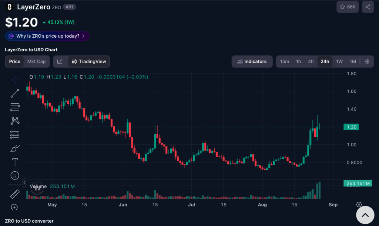Screen dimensions: 379x226
Task: Click the scroll-to-top arrow button
Action: point(365,215)
